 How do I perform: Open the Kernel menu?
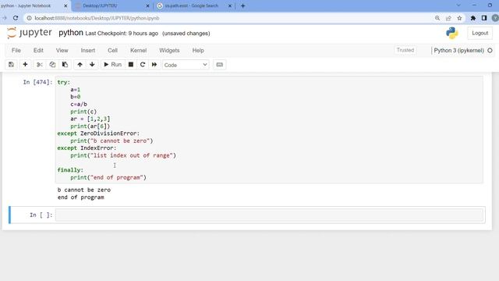point(139,50)
